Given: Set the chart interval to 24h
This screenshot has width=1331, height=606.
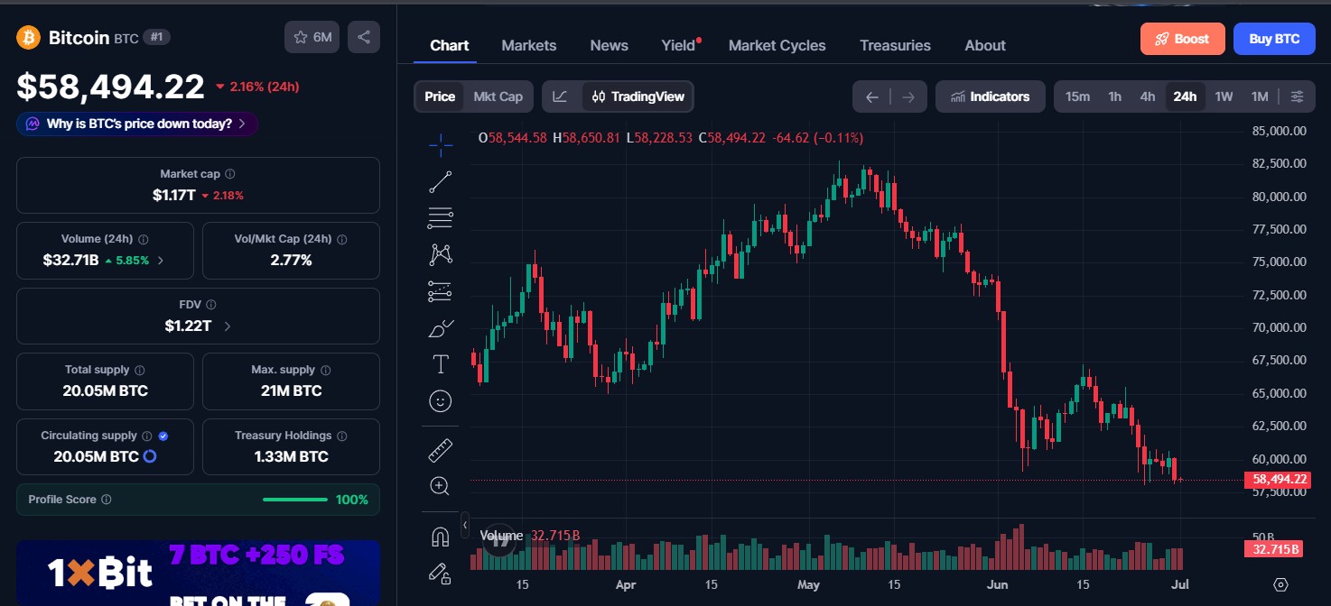Looking at the screenshot, I should tap(1185, 96).
